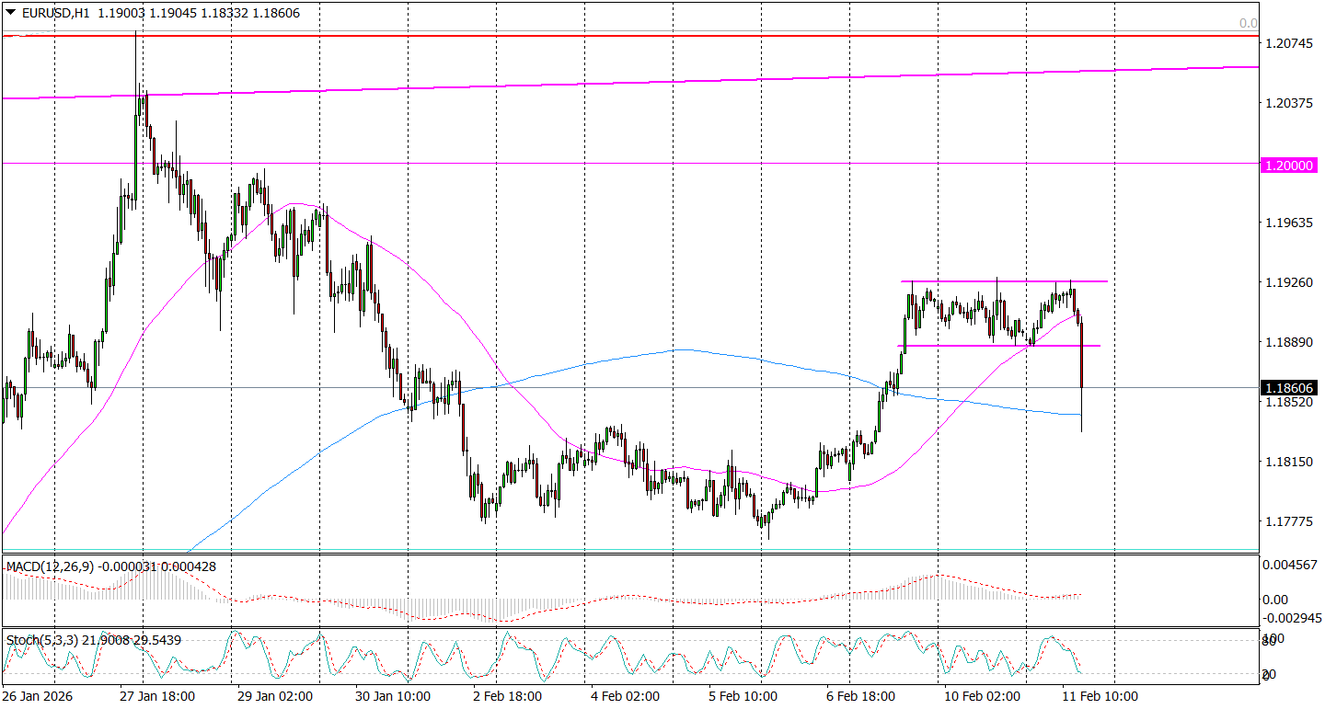Click the 26 Jan 2026 date label
The width and height of the screenshot is (1325, 709).
coord(36,696)
